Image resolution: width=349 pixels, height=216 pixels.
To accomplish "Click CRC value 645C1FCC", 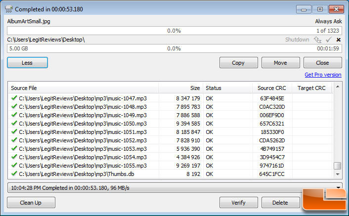I will pyautogui.click(x=272, y=174).
